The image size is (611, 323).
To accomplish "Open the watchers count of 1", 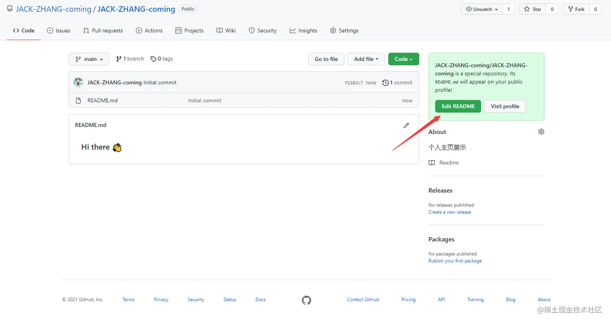I will (509, 9).
